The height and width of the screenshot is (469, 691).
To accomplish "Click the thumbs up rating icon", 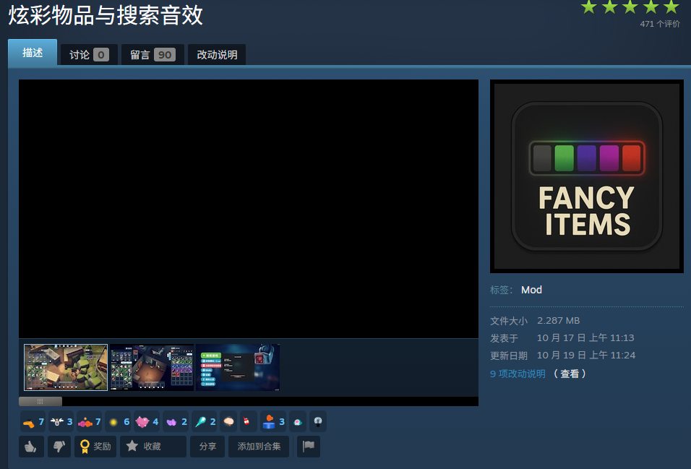I will coord(31,447).
